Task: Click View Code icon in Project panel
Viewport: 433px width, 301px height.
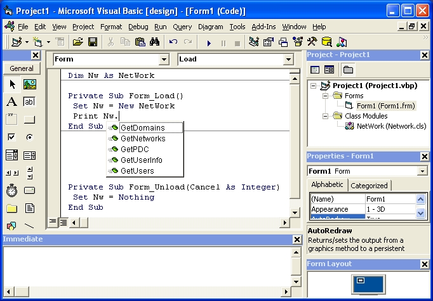Action: point(315,70)
